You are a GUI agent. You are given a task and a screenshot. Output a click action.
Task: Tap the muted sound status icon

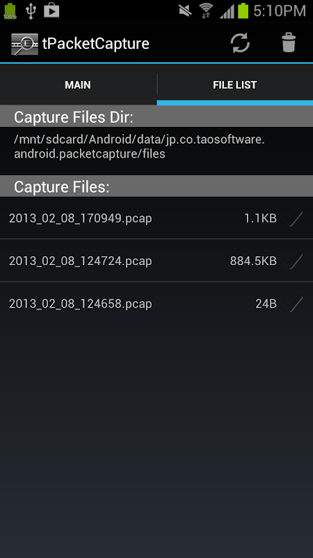185,10
